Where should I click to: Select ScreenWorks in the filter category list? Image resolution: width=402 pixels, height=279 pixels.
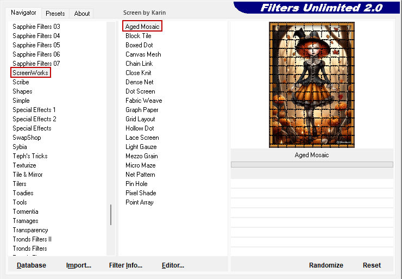click(30, 73)
